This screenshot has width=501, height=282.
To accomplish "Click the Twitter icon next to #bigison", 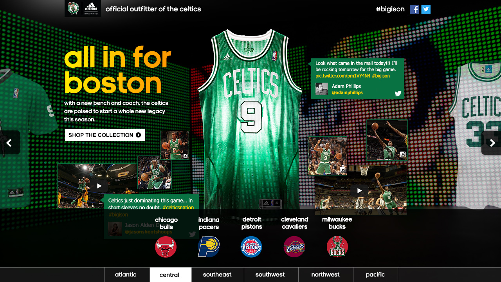I will coord(426,9).
